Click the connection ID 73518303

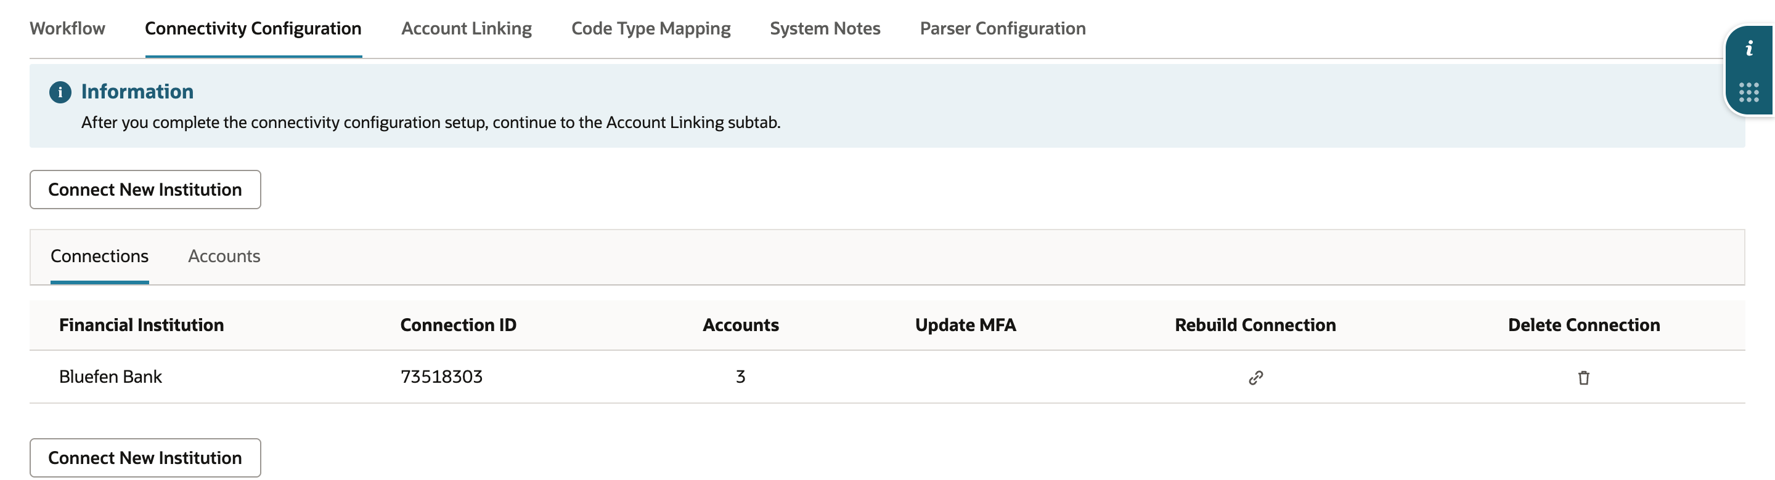pos(441,377)
